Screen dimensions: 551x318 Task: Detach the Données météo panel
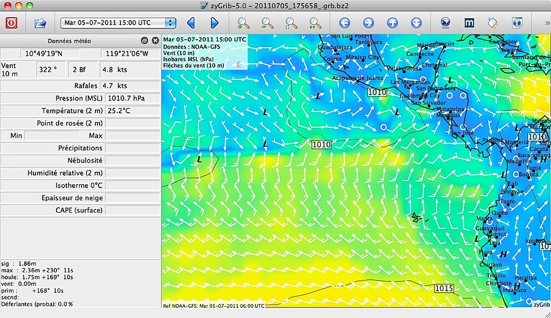click(x=144, y=41)
